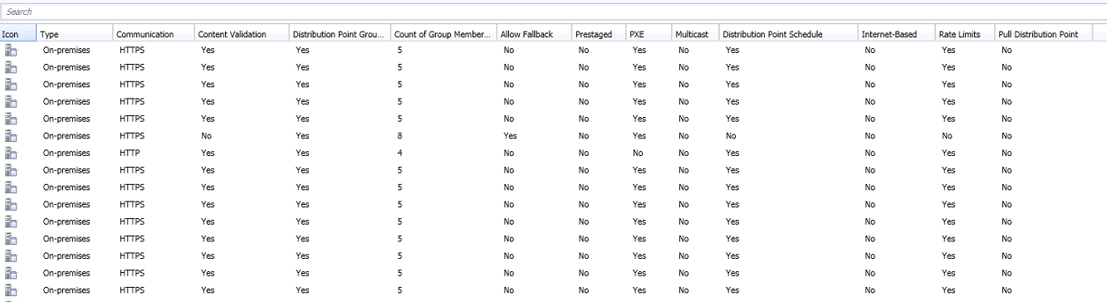Sort by the PXE column

click(x=649, y=34)
